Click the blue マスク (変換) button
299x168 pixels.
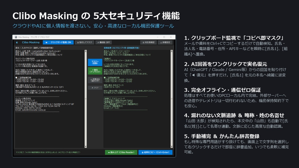[95, 62]
